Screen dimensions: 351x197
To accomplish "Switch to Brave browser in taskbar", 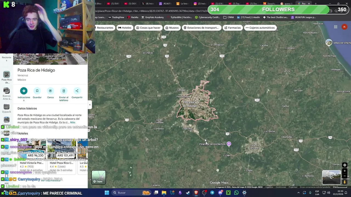I will click(x=196, y=193).
